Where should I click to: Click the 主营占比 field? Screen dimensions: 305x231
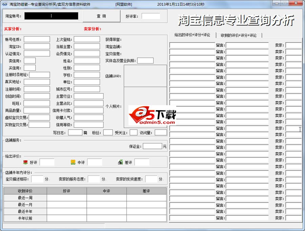[89, 103]
